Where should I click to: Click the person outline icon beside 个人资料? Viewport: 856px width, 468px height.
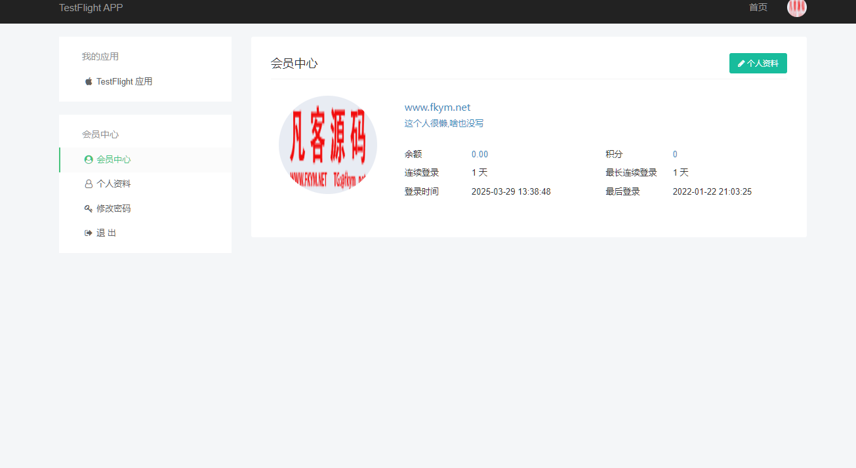(x=89, y=184)
